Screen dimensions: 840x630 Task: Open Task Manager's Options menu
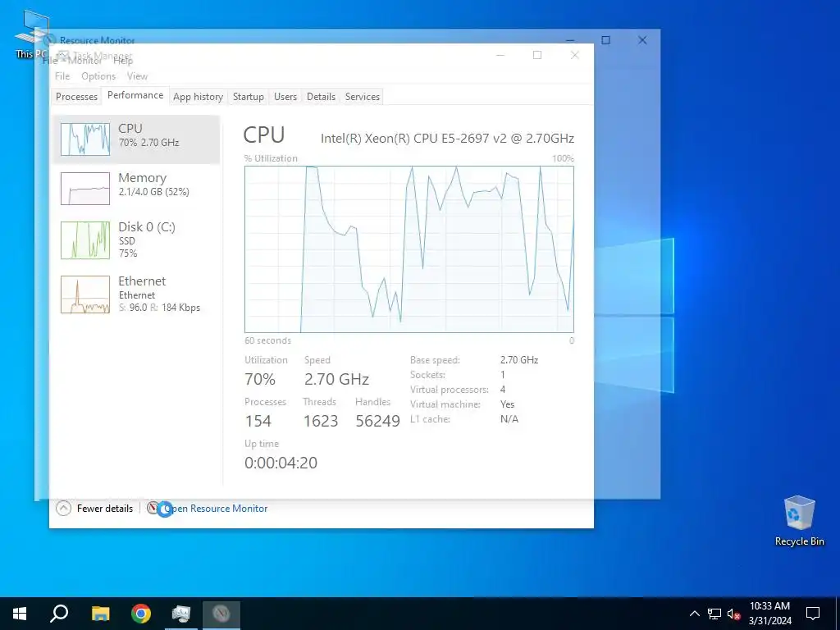pos(98,76)
